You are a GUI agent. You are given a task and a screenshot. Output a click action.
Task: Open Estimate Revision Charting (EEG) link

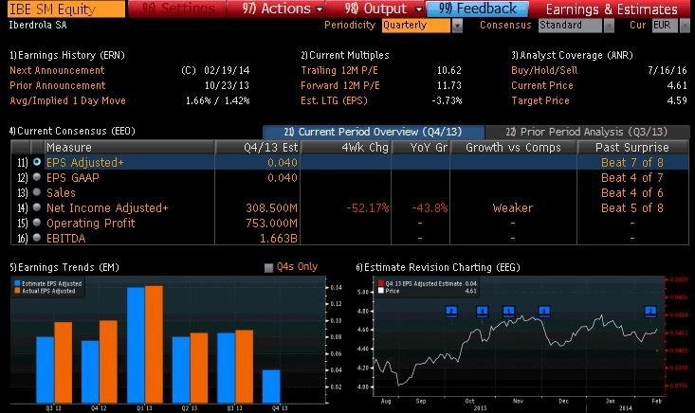tap(438, 267)
